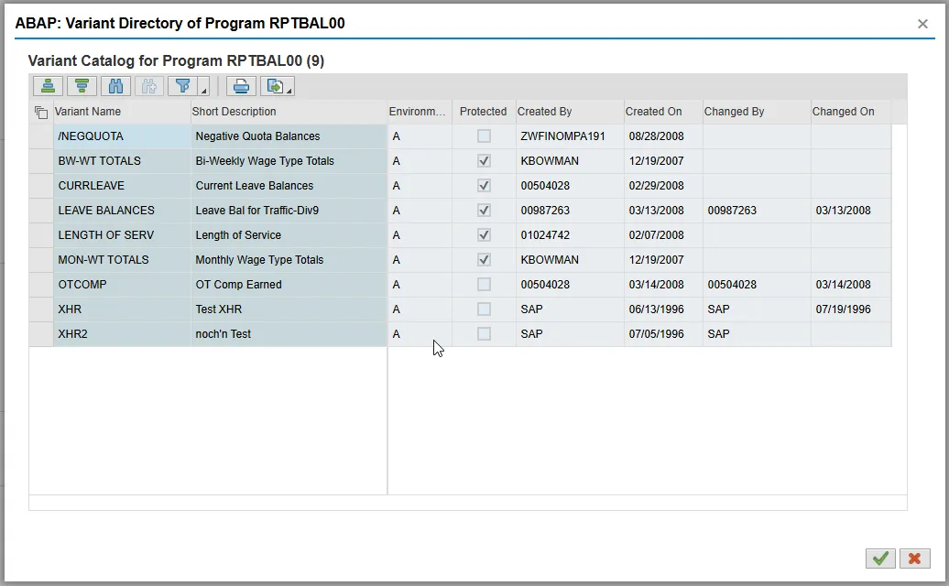Select the row selector for MON-WT TOTALS

point(40,260)
